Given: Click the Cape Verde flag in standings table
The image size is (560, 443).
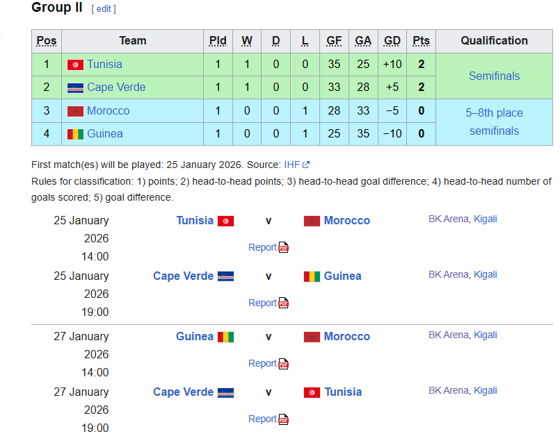Looking at the screenshot, I should point(75,87).
